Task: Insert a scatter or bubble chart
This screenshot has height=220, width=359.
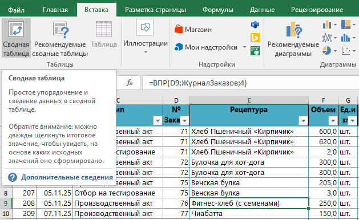Action: (x=346, y=51)
